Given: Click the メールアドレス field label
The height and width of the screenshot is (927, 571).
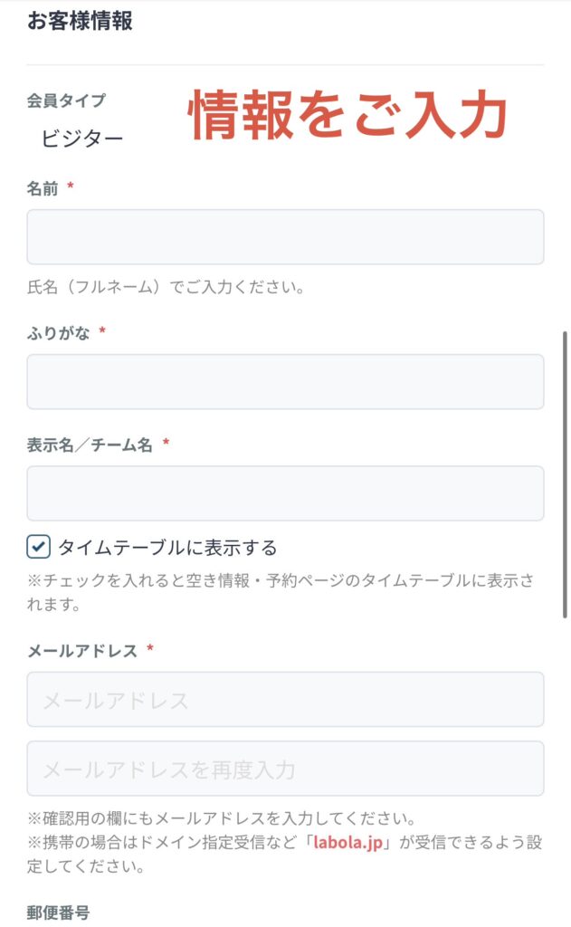Looking at the screenshot, I should pyautogui.click(x=82, y=651).
